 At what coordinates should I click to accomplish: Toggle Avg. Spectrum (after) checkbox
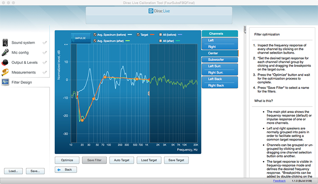(95, 41)
